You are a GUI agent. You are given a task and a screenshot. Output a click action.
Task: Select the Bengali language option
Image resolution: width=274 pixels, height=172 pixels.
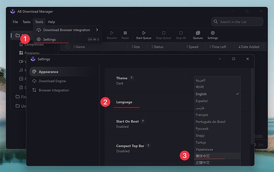coord(217,87)
